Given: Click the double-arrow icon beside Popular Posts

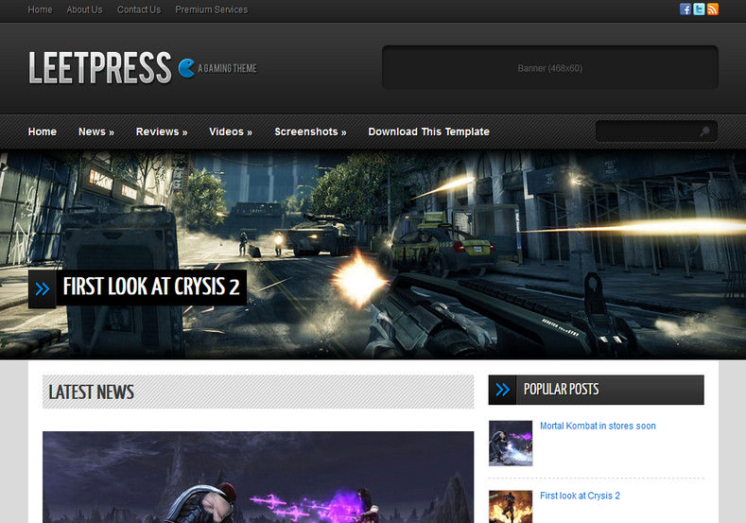Looking at the screenshot, I should [502, 390].
